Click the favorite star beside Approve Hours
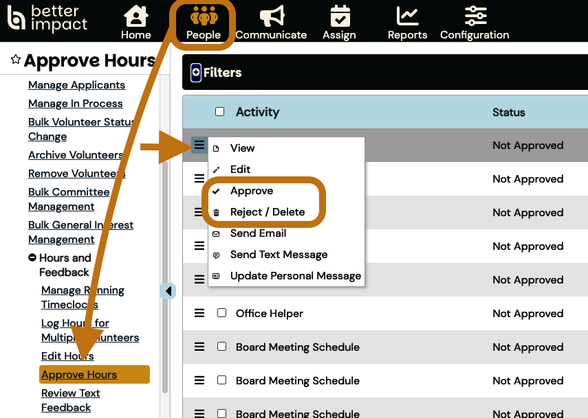 point(15,60)
